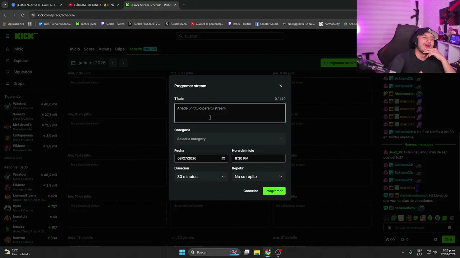Click the green Chat send button

click(448, 239)
